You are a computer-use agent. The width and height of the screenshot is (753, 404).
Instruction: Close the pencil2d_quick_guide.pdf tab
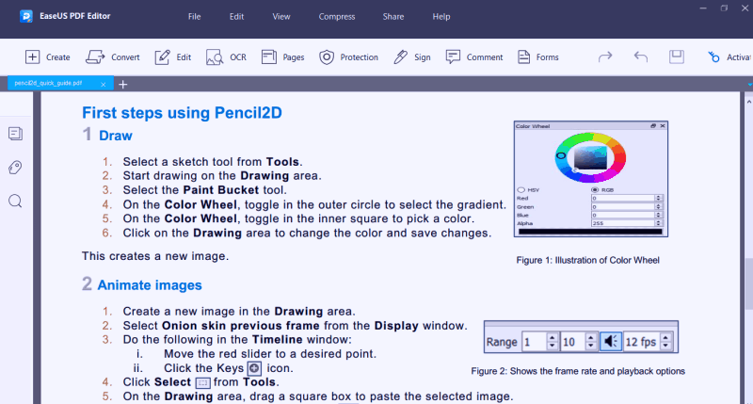coord(104,84)
